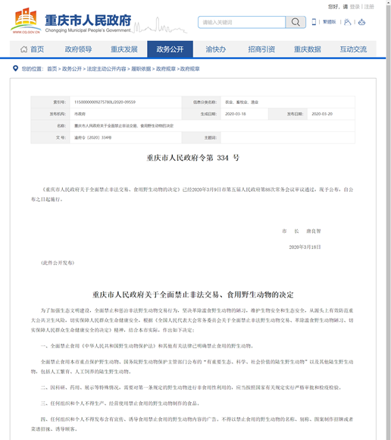Click the text （此件公开发布）
The width and height of the screenshot is (391, 440).
pos(58,262)
